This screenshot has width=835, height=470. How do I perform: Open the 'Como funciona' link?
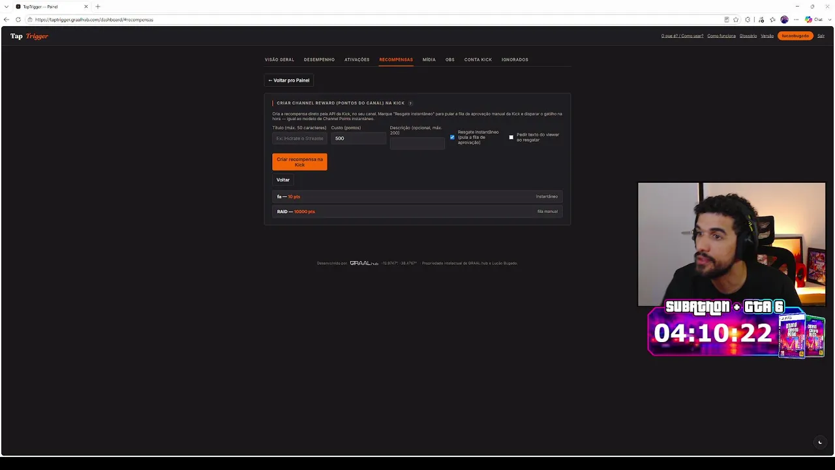(721, 36)
